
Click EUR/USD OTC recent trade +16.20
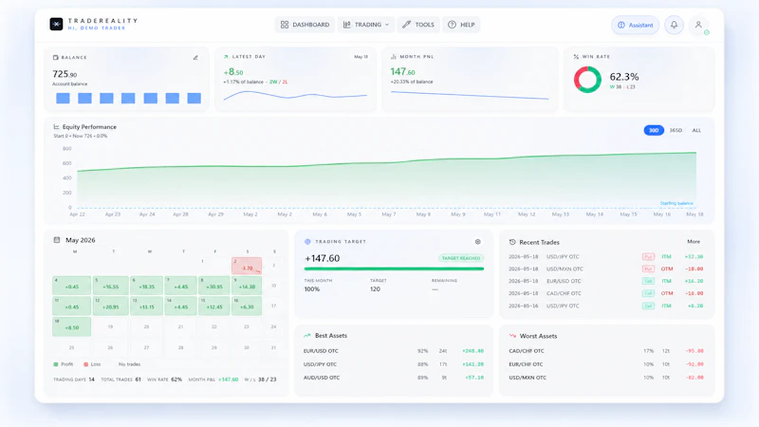(x=606, y=281)
